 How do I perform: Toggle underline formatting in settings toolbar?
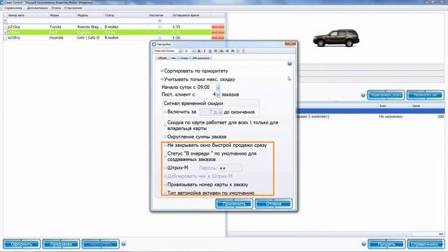[x=210, y=51]
